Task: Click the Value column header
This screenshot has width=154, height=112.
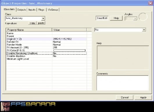Action: [x=69, y=30]
